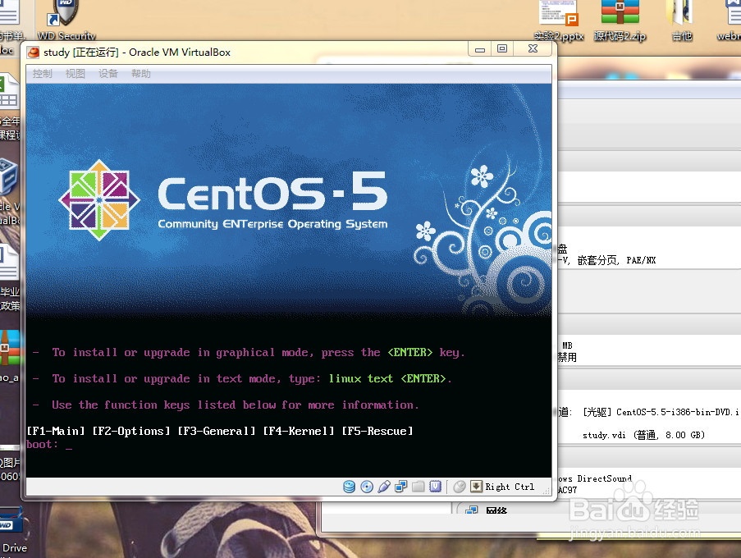Click the [F1-Main] function key text

click(56, 431)
